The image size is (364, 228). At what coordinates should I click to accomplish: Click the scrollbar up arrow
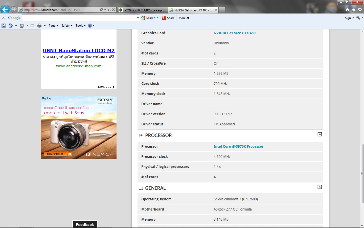point(362,32)
